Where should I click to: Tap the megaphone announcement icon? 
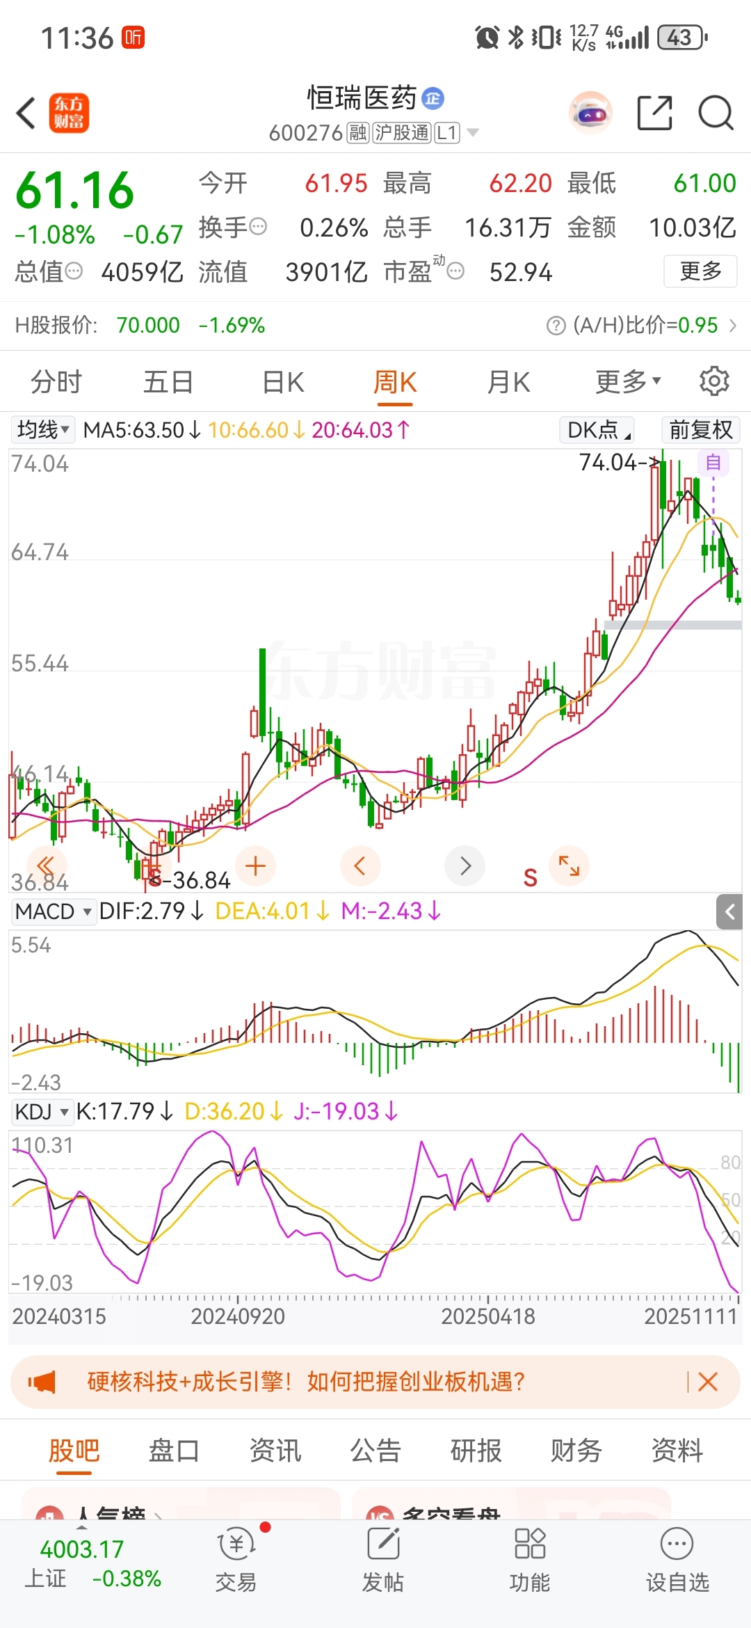42,1382
